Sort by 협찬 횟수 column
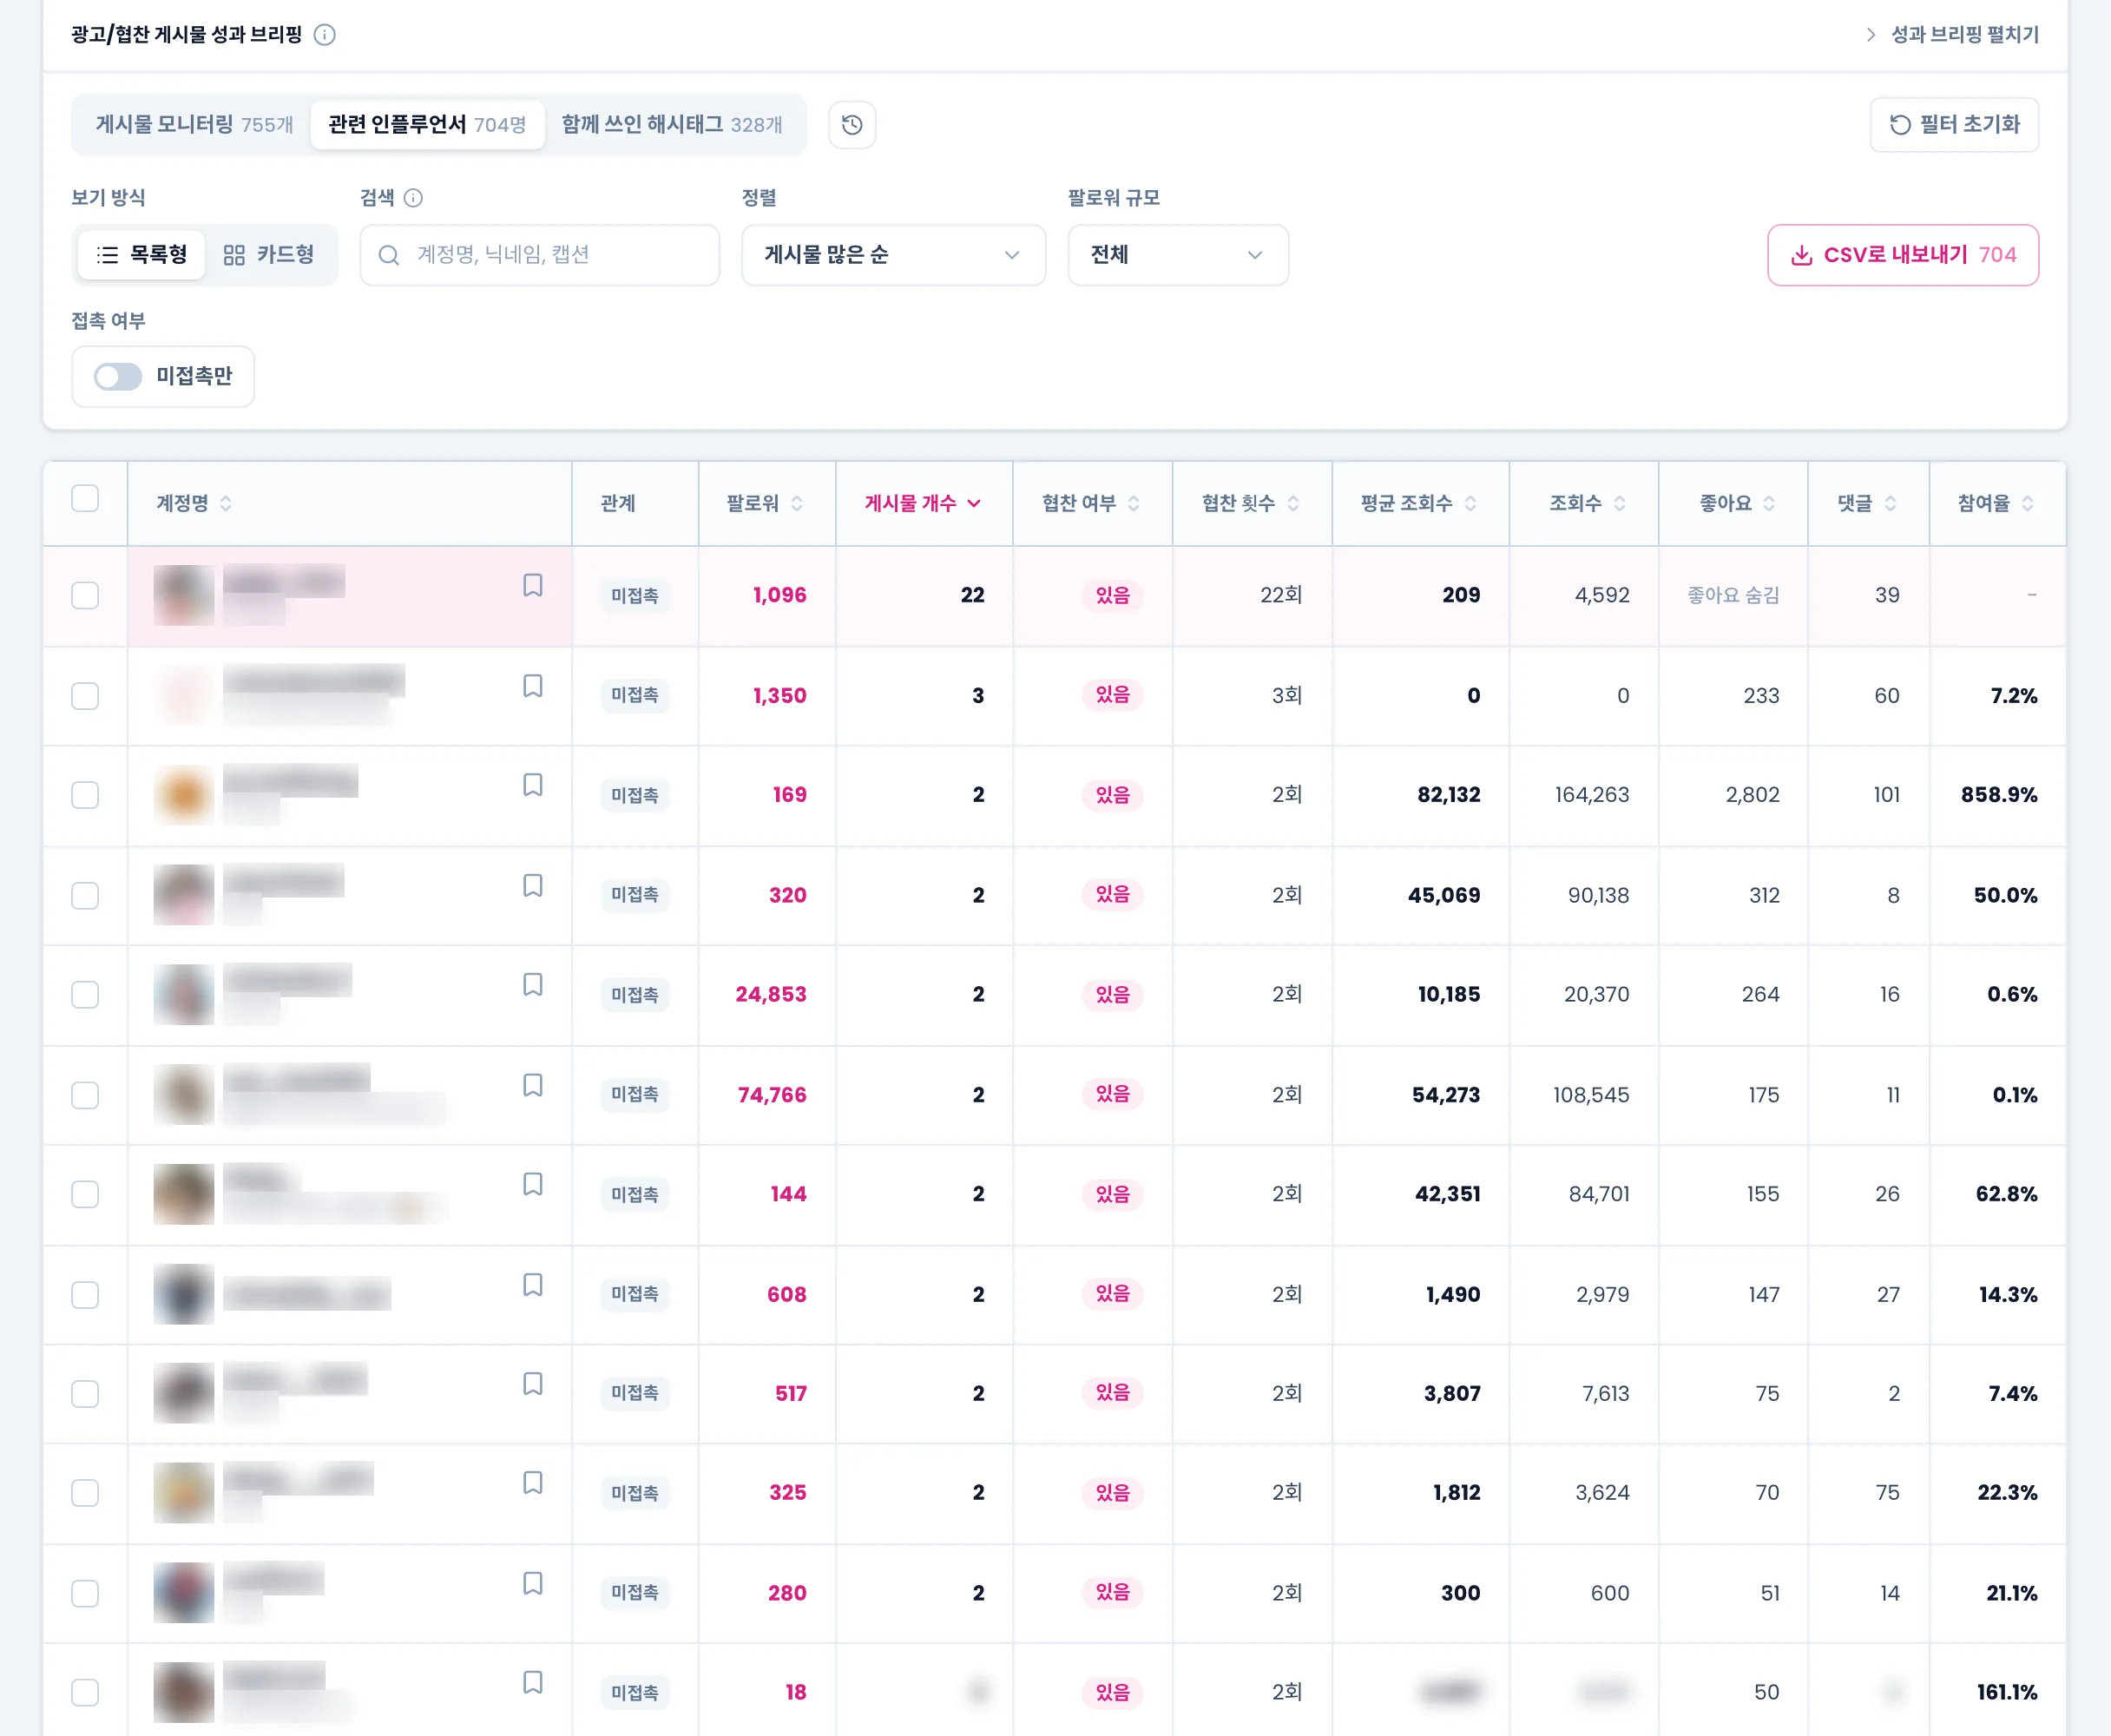 click(x=1250, y=503)
